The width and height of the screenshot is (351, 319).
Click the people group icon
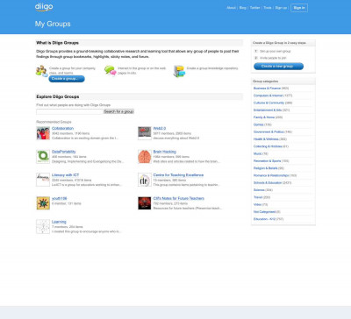coord(41,71)
